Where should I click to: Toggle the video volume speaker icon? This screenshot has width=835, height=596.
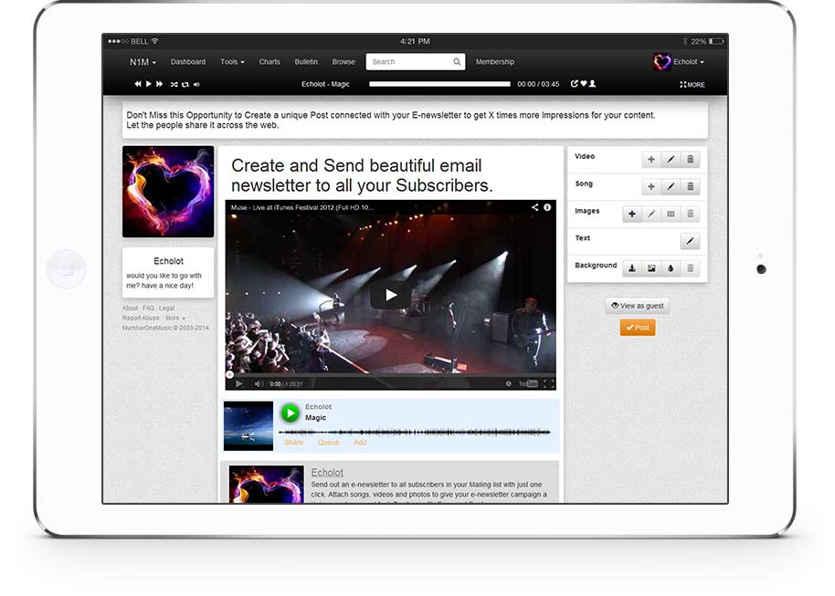pyautogui.click(x=259, y=383)
